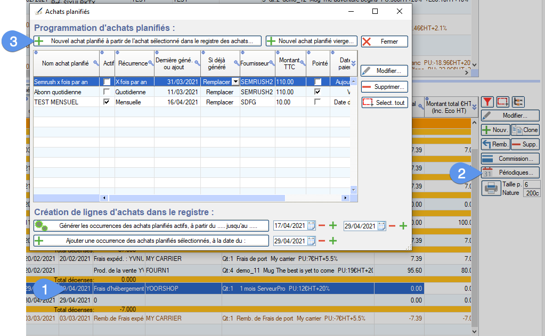Screen dimensions: 545x336
Task: Click the search icon in Si déjà généré header
Action: tap(237, 63)
